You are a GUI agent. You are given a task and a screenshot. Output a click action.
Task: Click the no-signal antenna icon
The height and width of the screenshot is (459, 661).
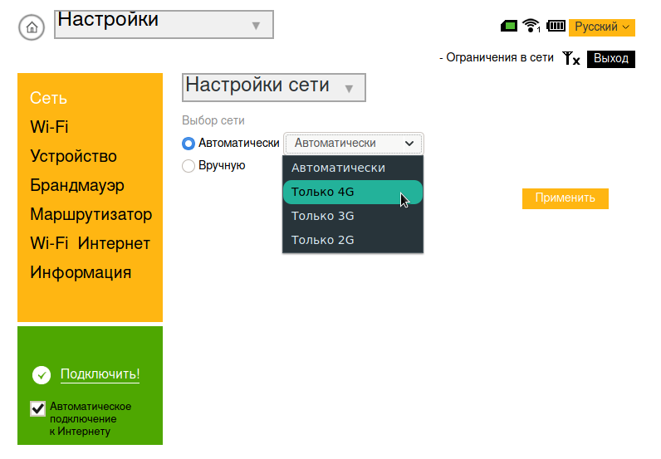pyautogui.click(x=570, y=59)
